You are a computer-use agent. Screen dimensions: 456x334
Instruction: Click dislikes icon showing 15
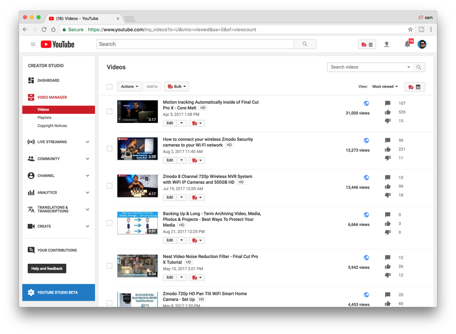point(388,121)
